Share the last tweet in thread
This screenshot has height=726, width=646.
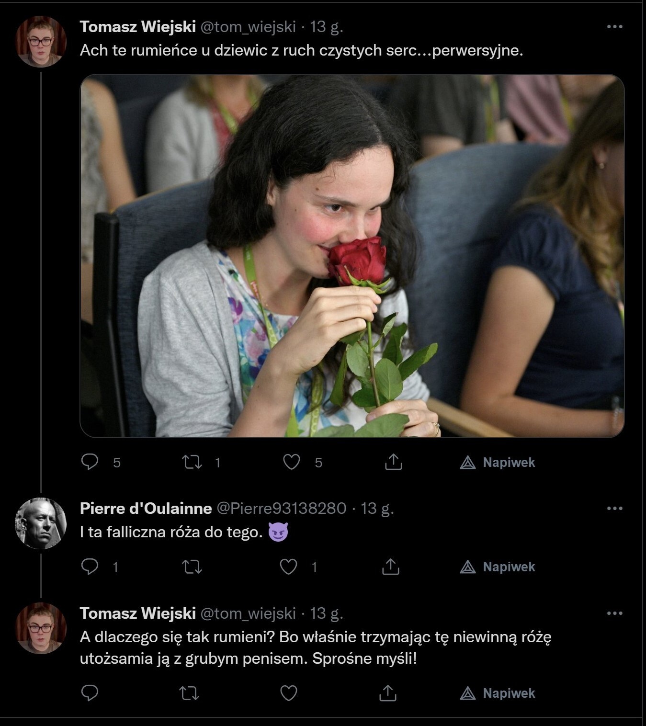[388, 693]
